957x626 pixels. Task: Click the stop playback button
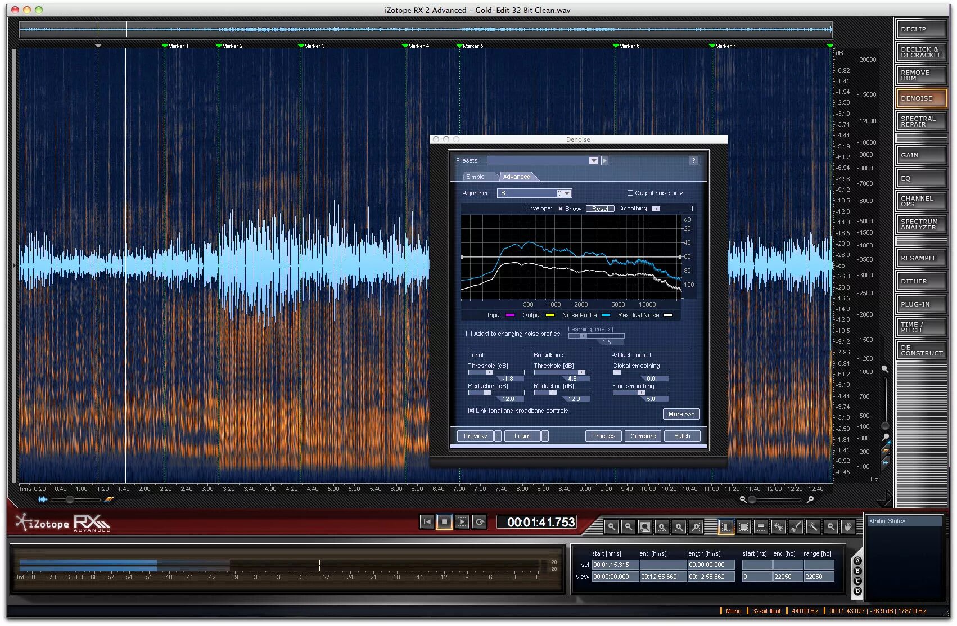click(444, 522)
